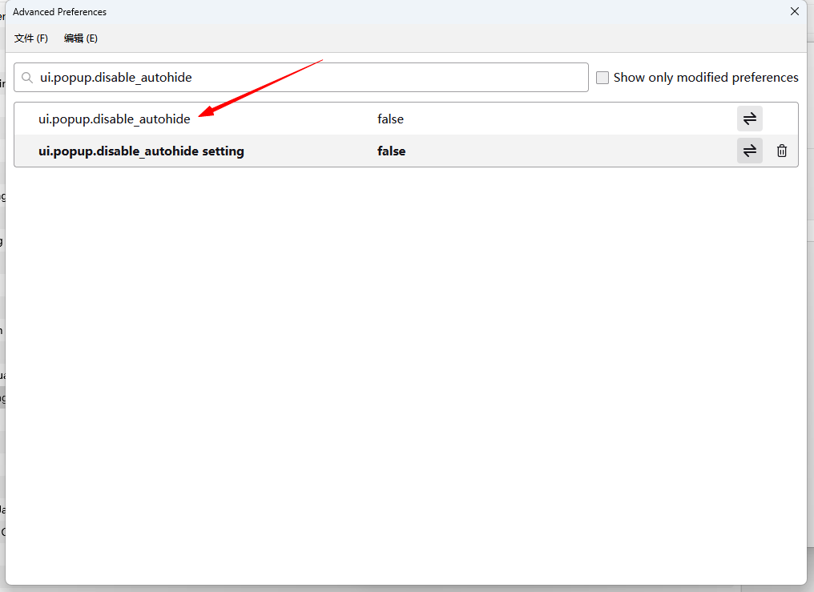Close the Advanced Preferences window
Viewport: 814px width, 592px height.
point(794,11)
